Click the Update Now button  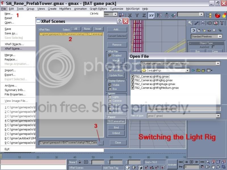click(116, 75)
